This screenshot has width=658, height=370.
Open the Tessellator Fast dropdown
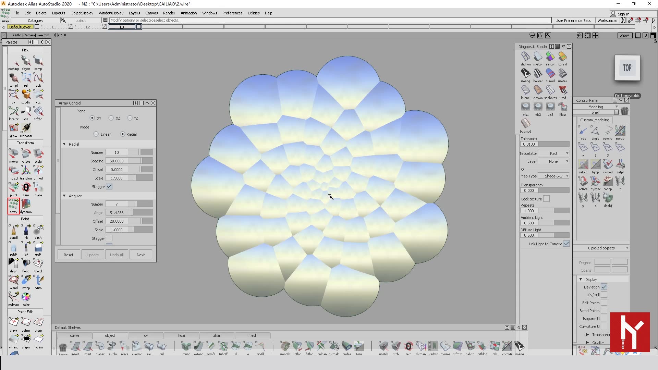(x=553, y=153)
